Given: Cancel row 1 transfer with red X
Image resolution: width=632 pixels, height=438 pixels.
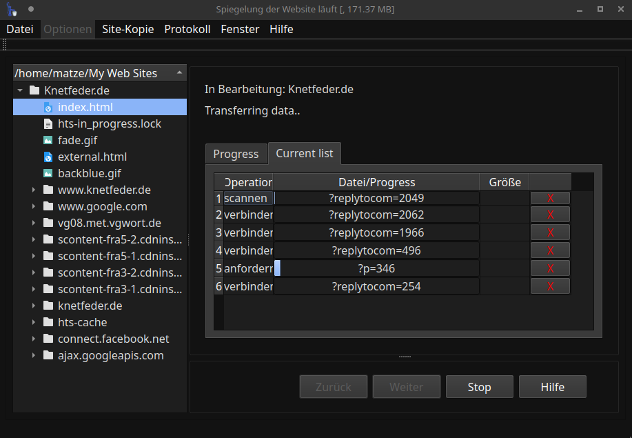Looking at the screenshot, I should click(x=550, y=199).
